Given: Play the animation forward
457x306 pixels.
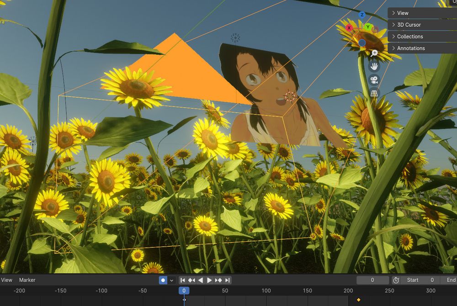Looking at the screenshot, I should coord(209,280).
